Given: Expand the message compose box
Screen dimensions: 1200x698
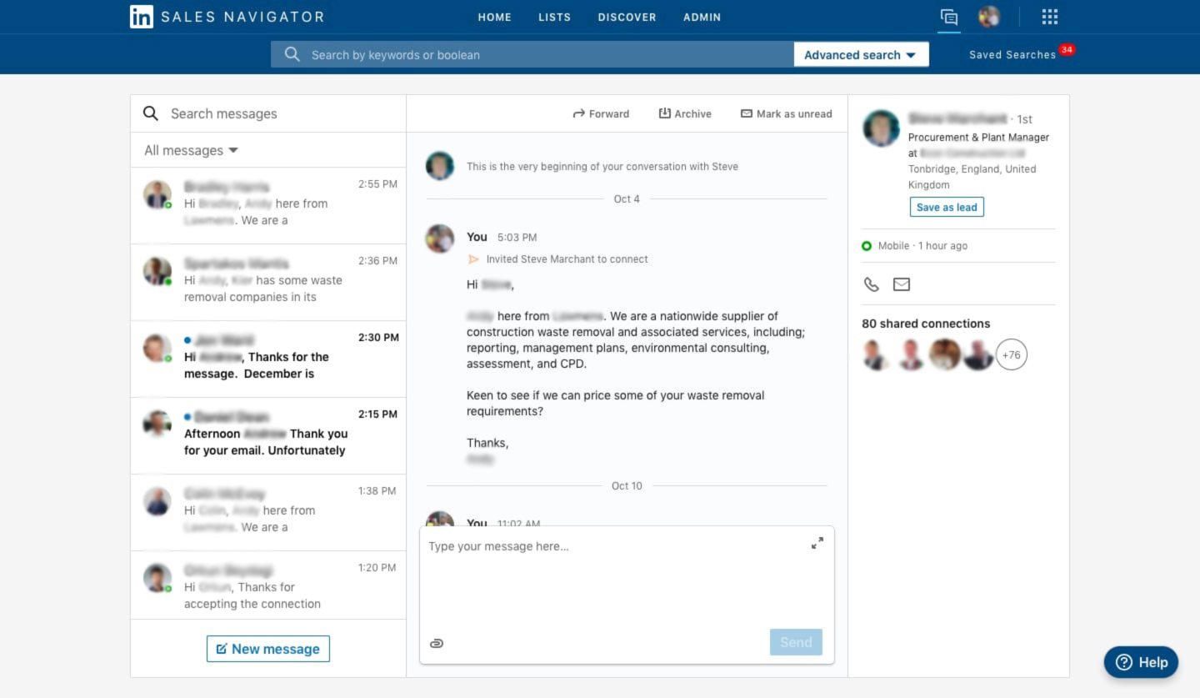Looking at the screenshot, I should pos(817,543).
